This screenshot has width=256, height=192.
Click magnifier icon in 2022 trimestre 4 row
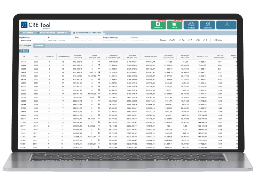click(99, 62)
